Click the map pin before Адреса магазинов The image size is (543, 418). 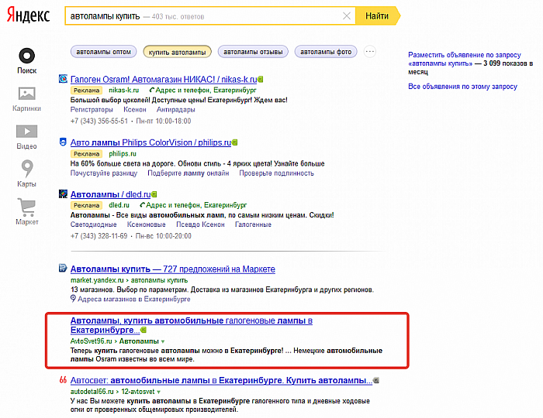pyautogui.click(x=73, y=299)
